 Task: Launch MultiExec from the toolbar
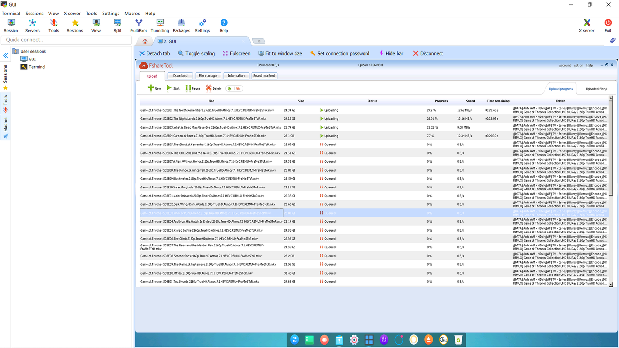(139, 26)
